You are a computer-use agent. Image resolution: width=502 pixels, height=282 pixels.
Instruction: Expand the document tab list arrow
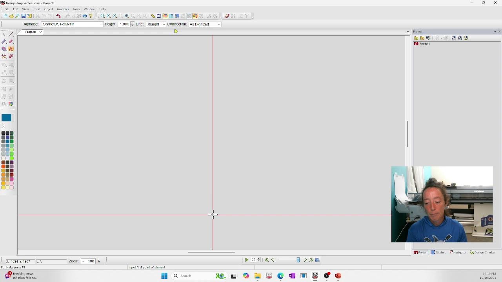408,32
